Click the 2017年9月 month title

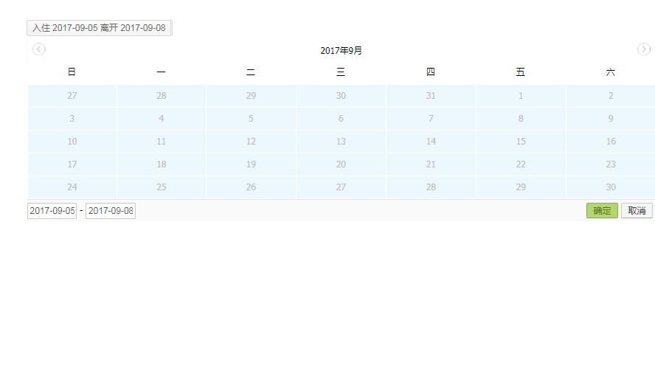click(341, 51)
